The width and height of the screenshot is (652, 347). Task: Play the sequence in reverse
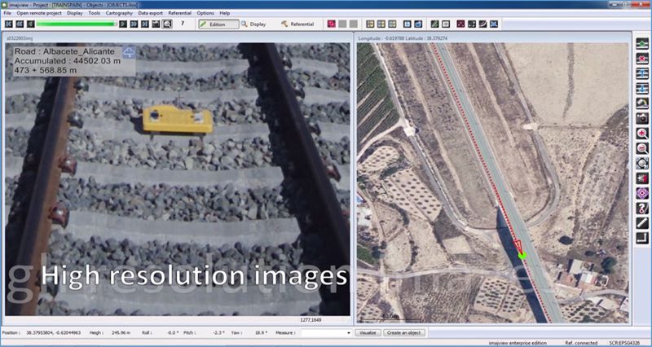point(30,24)
